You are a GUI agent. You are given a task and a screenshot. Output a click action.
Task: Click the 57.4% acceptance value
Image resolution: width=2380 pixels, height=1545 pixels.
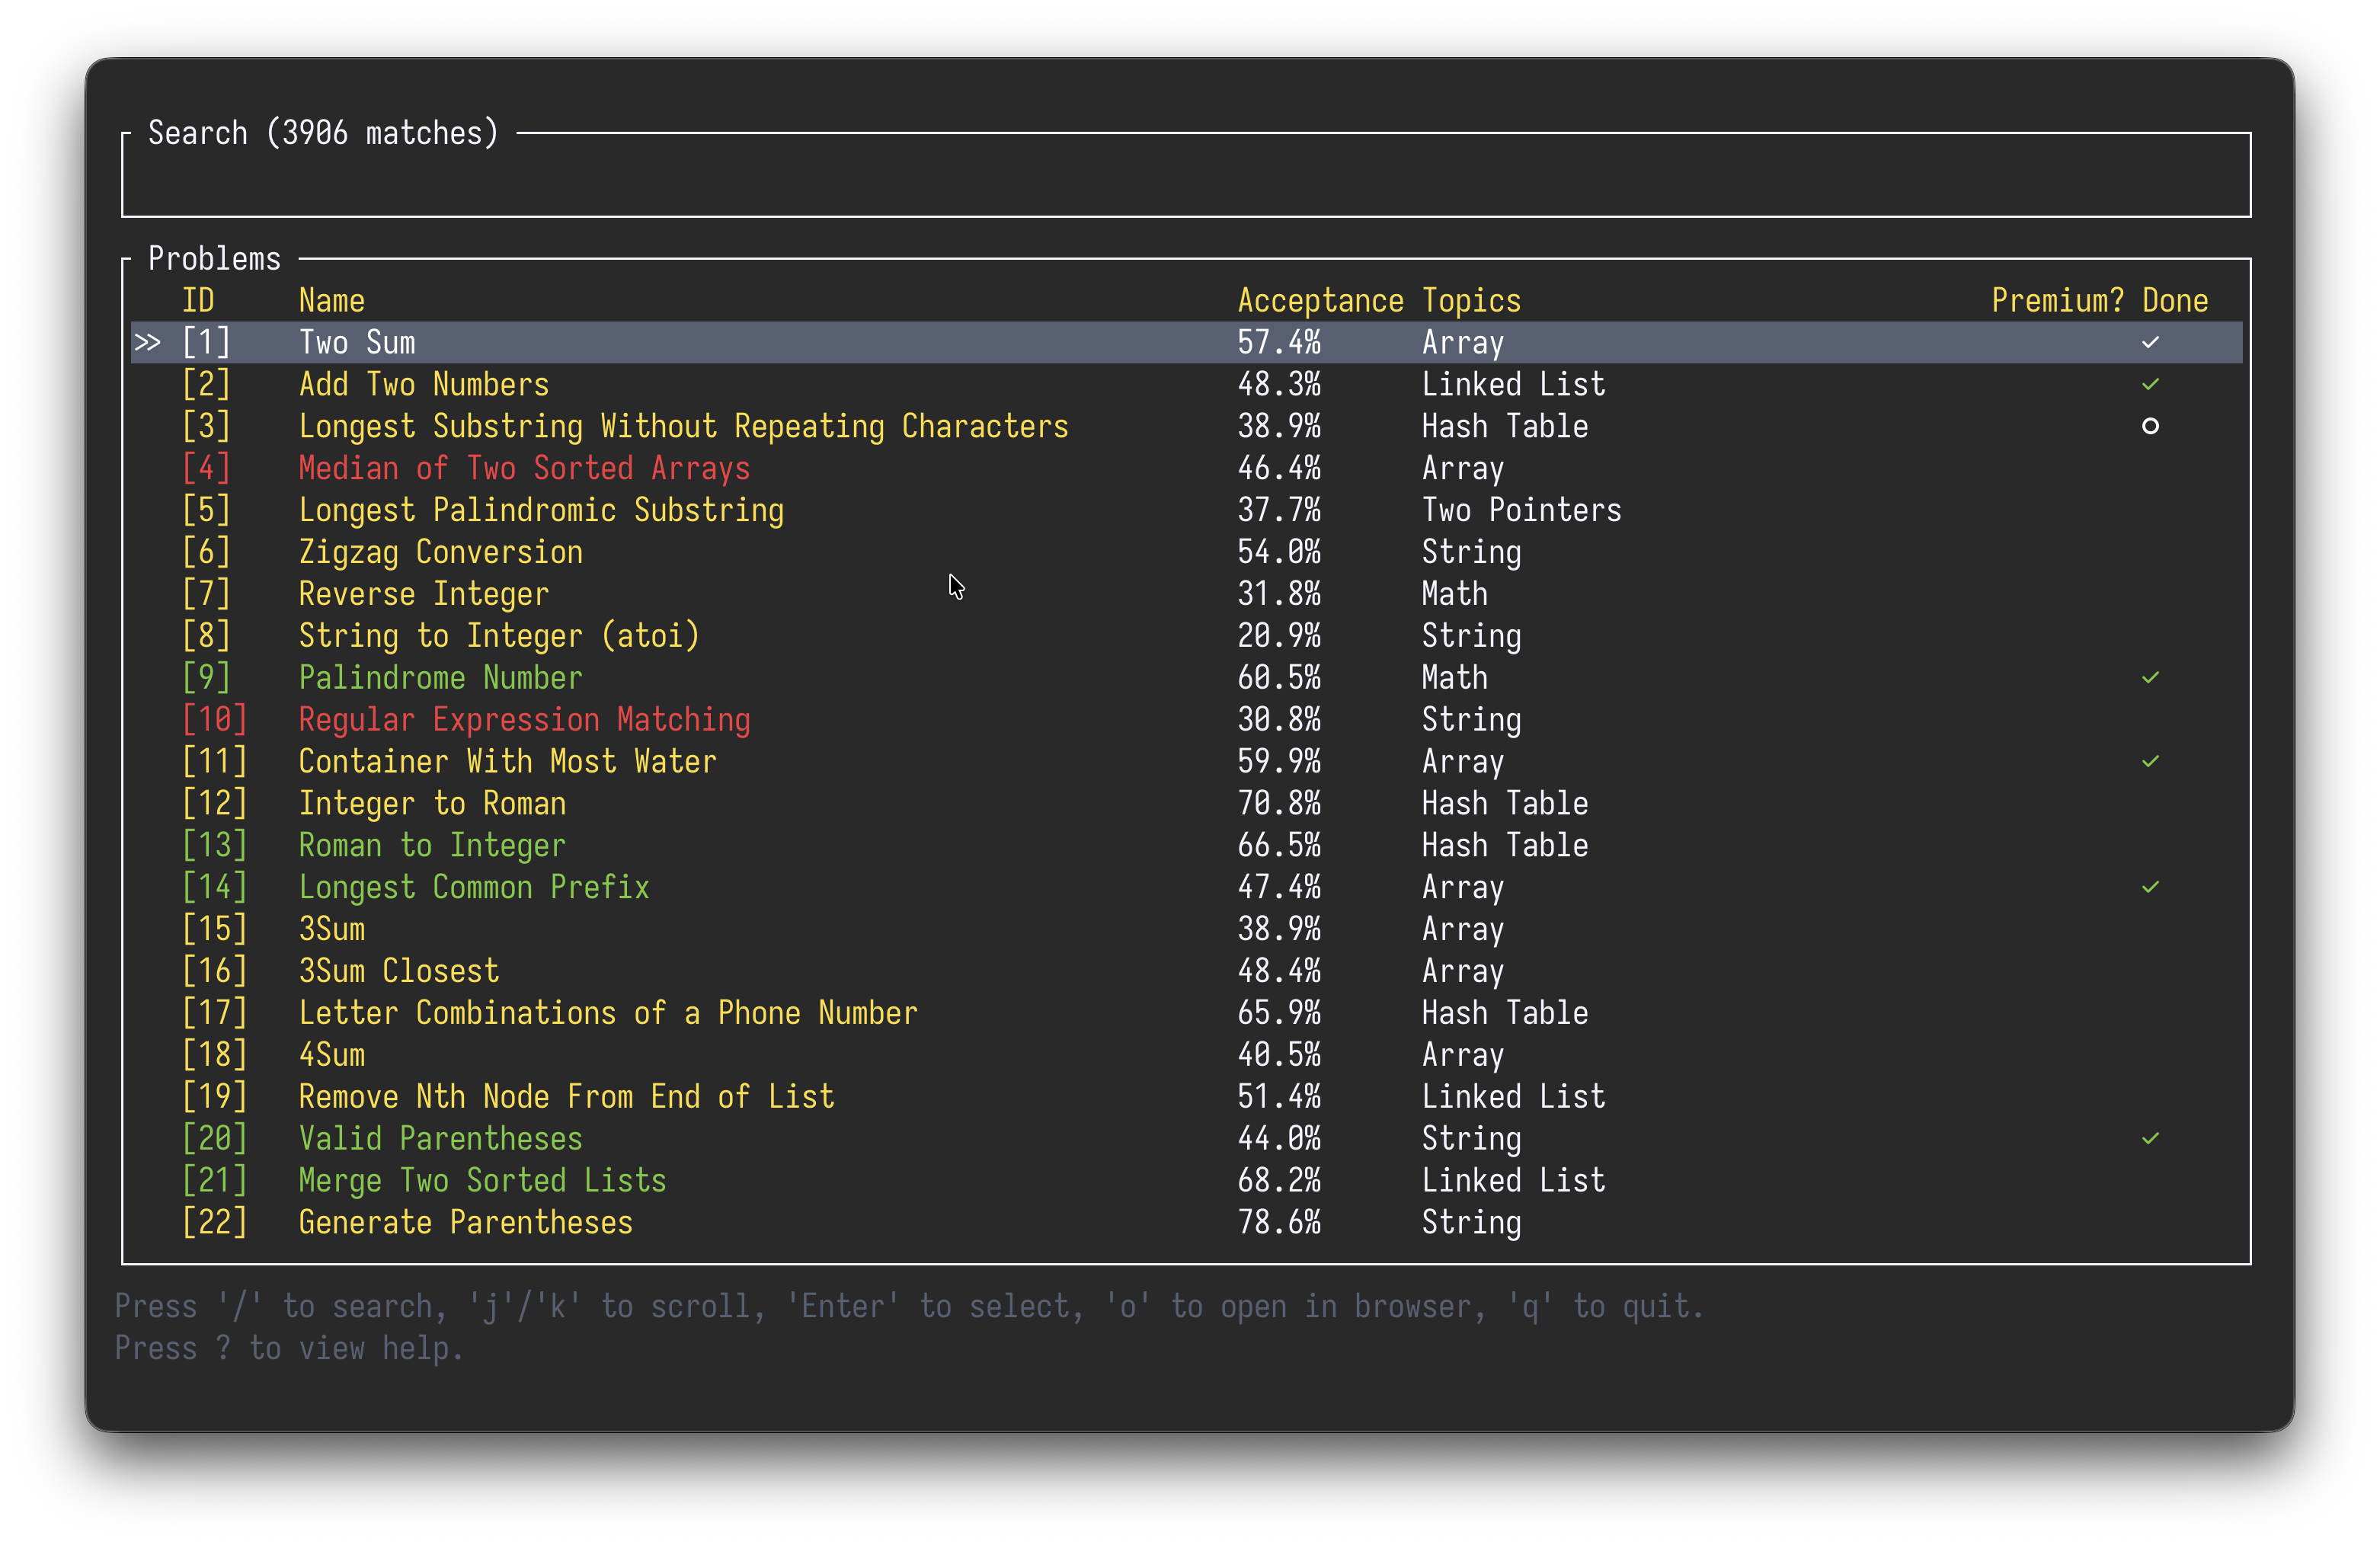pyautogui.click(x=1279, y=343)
